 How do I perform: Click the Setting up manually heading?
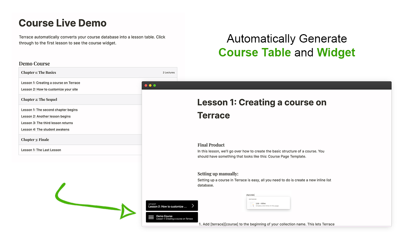[218, 174]
